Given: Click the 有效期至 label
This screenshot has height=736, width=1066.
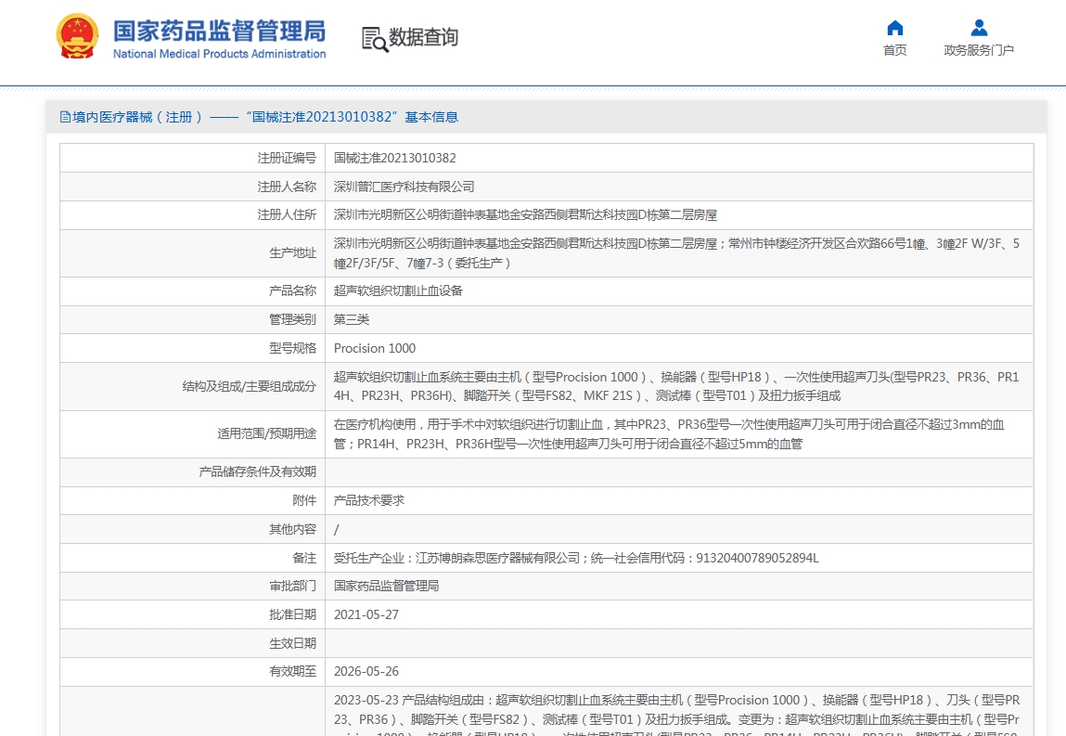Looking at the screenshot, I should tap(293, 671).
